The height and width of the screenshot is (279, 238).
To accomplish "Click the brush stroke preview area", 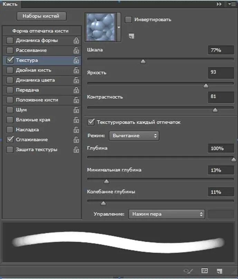I will tap(118, 242).
